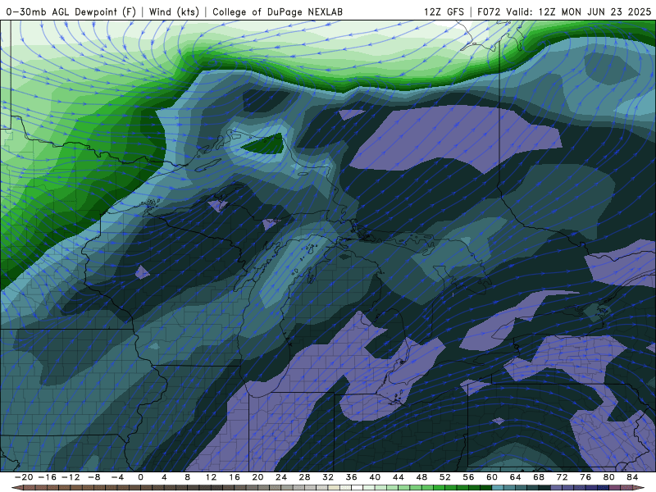Click the 'Valid: 12Z MON JUN 23 2025' text
Viewport: 656px width, 492px height.
pos(579,11)
